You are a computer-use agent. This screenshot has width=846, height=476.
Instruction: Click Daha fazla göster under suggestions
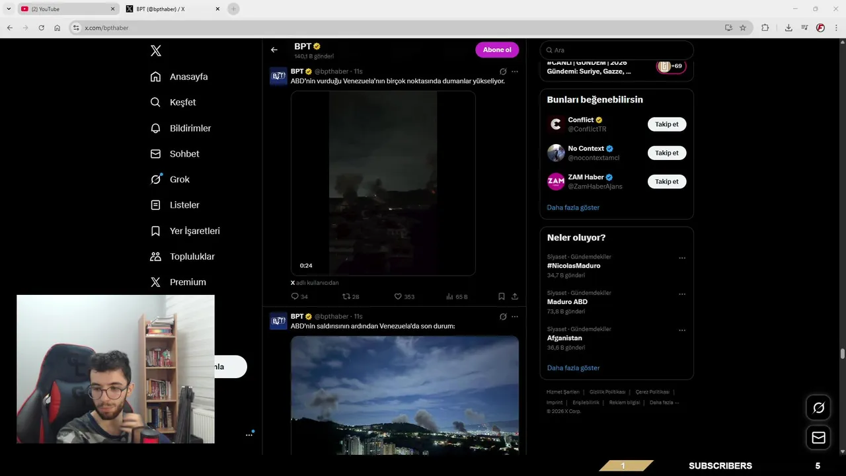pyautogui.click(x=573, y=208)
